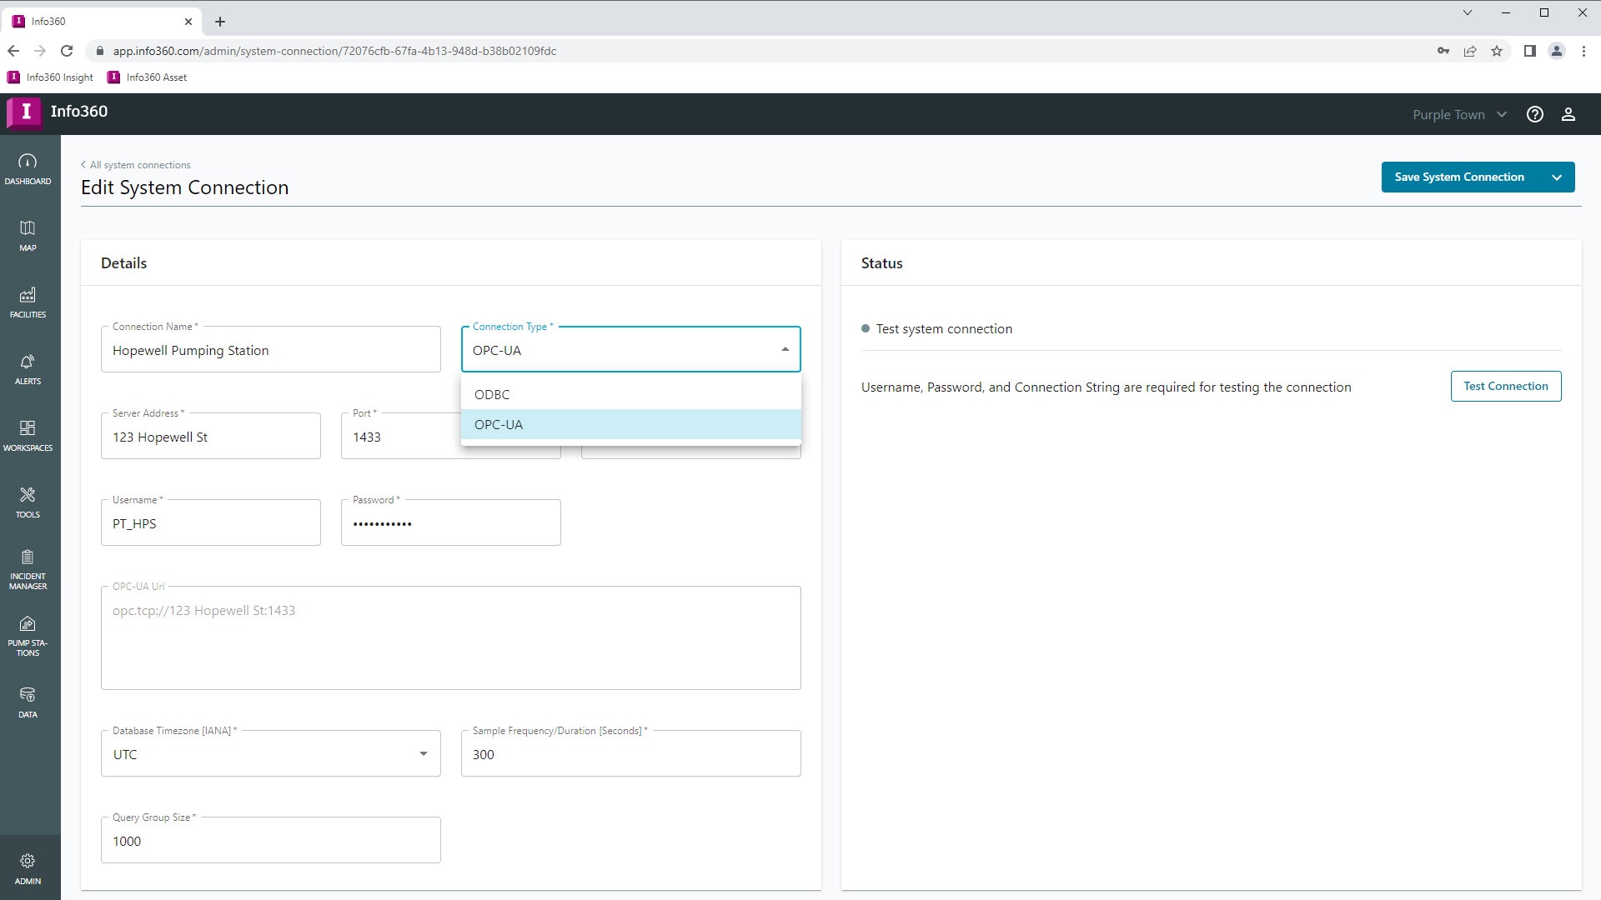Open Data section in sidebar
Screen dimensions: 1601x900
(x=28, y=702)
